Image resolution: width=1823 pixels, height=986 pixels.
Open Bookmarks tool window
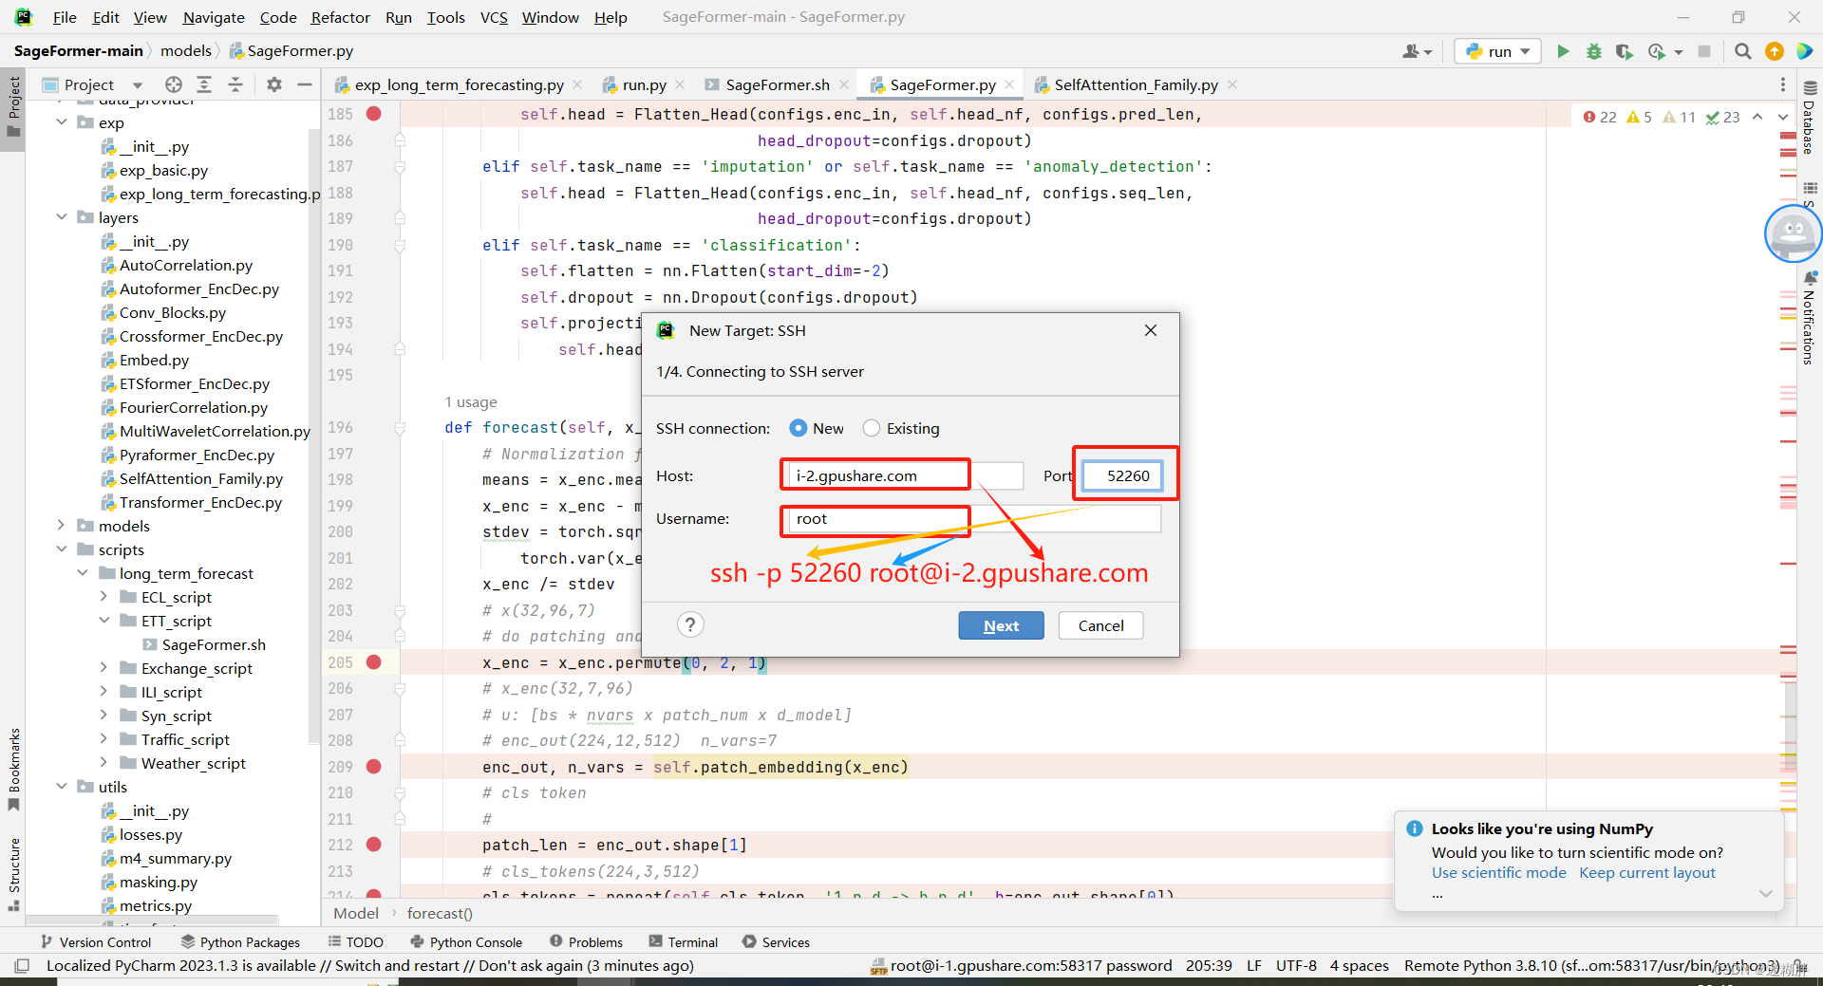pos(14,769)
